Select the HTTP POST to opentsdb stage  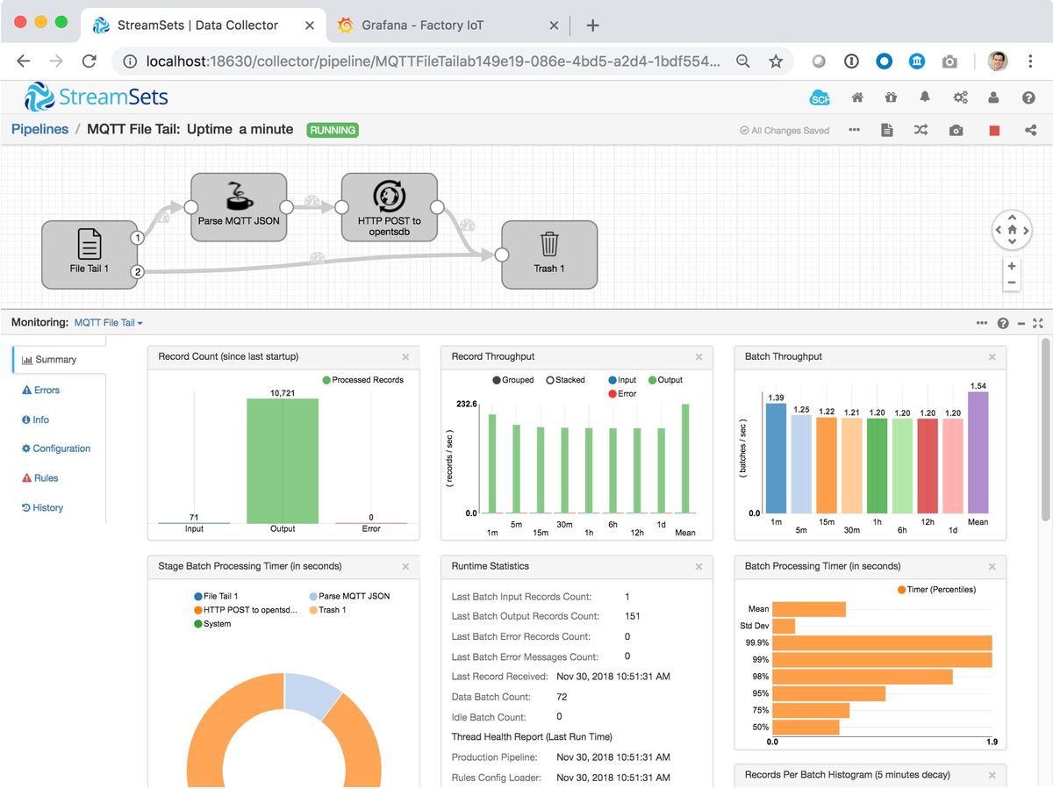point(389,206)
